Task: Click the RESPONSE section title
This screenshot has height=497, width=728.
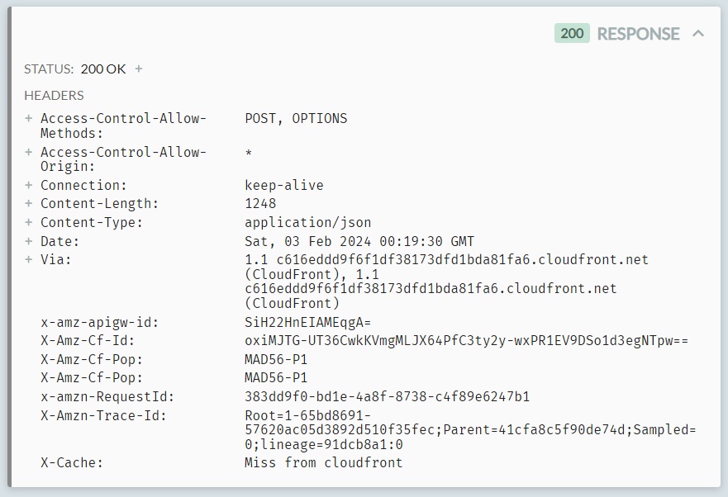Action: pos(638,34)
